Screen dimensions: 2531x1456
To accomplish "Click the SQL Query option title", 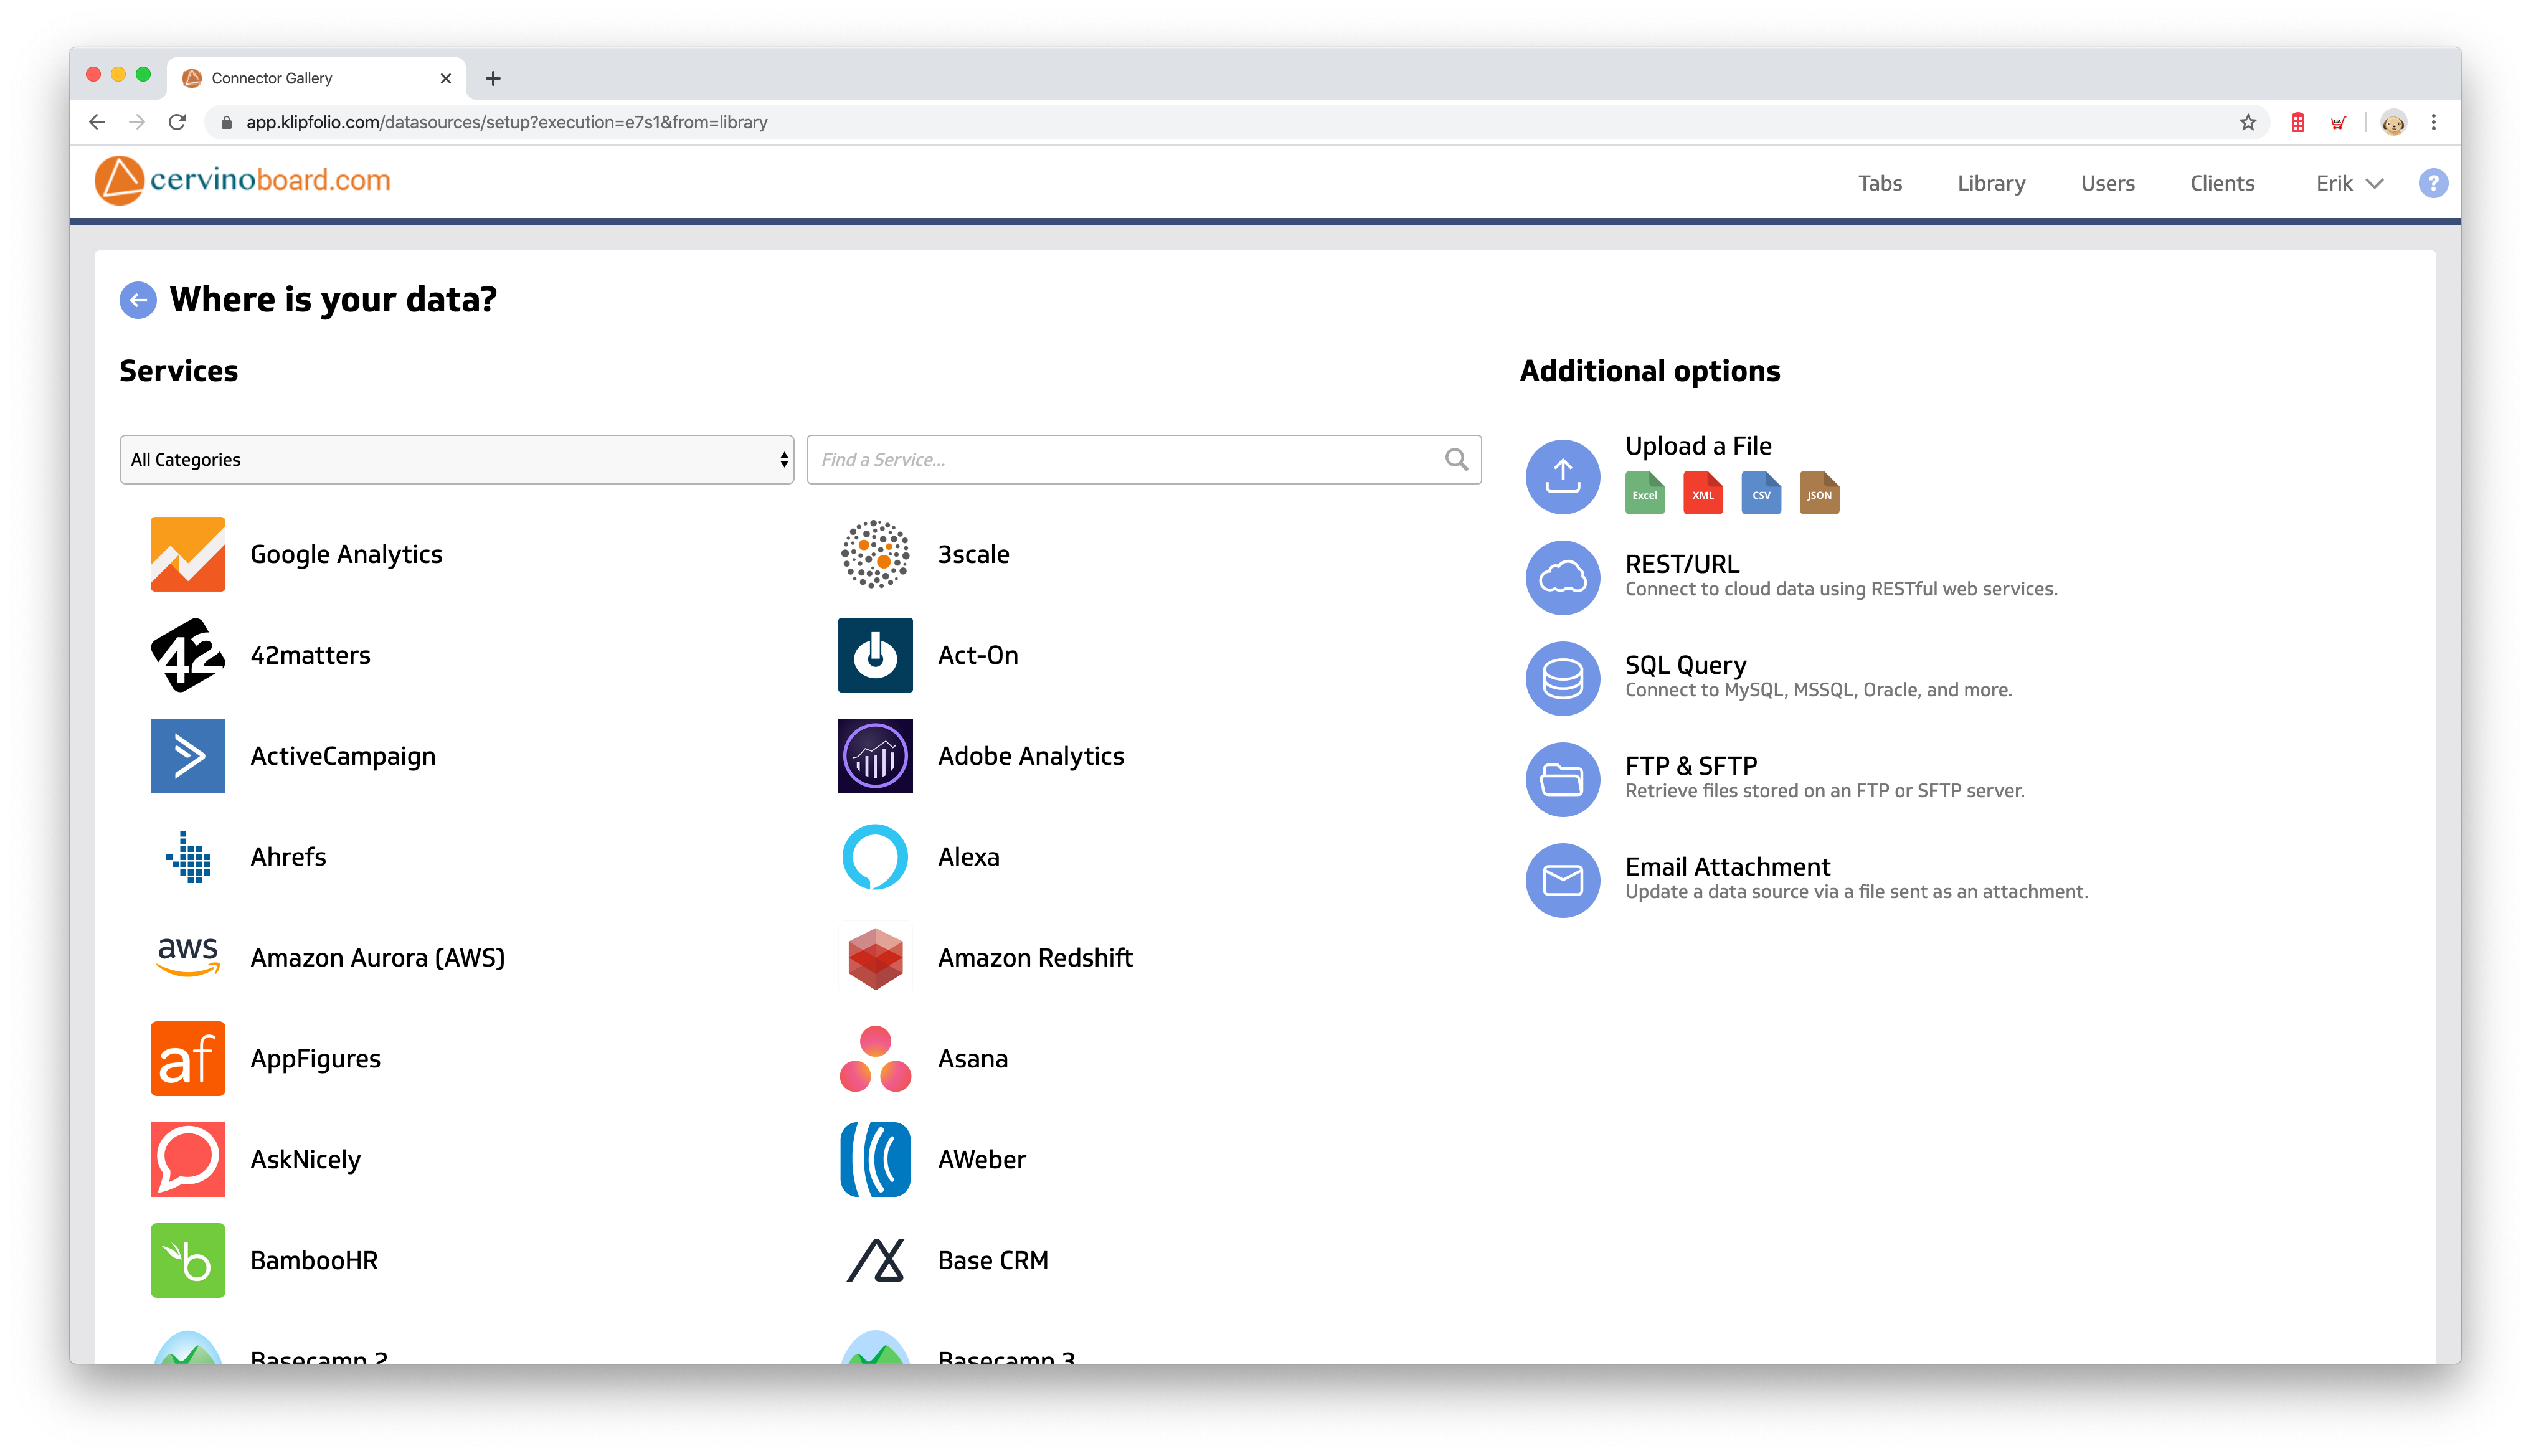I will 1685,665.
